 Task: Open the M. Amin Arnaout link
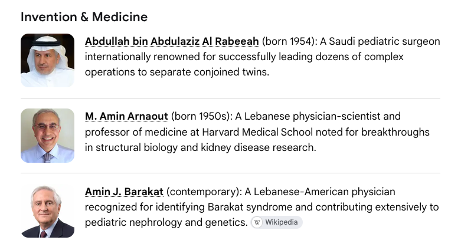coord(126,116)
